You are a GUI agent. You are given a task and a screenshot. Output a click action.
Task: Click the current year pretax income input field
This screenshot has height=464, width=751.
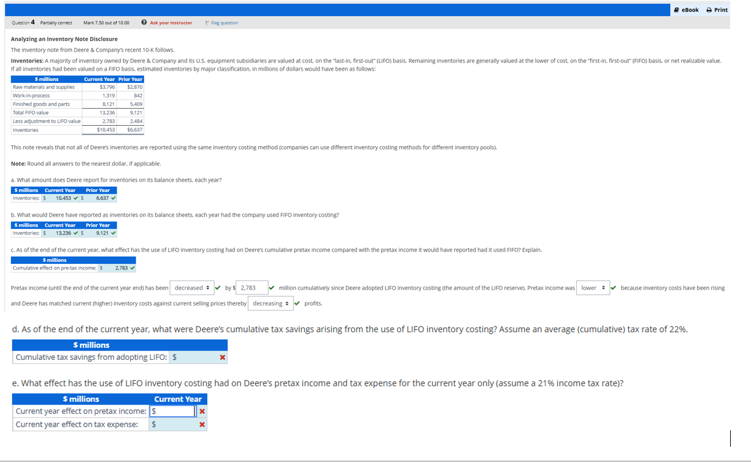click(174, 411)
